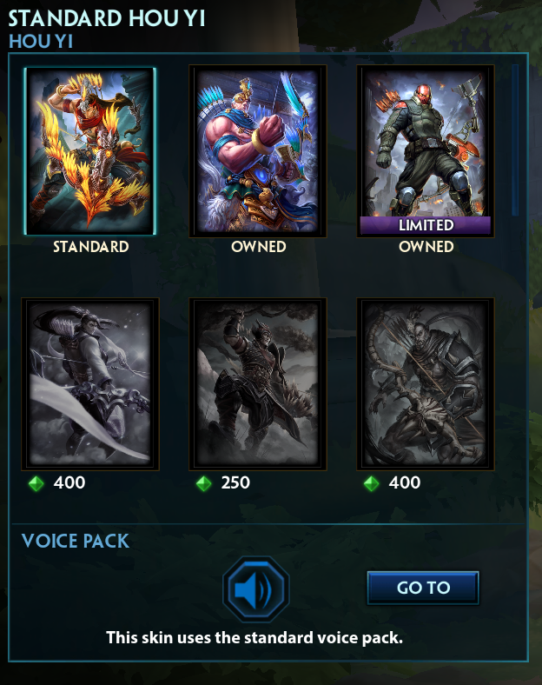Click the 250 gem price text
This screenshot has width=542, height=685.
click(235, 482)
